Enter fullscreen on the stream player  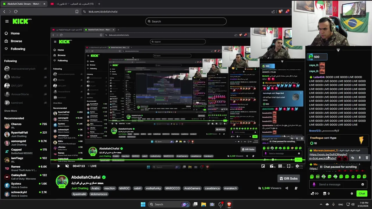point(289,166)
